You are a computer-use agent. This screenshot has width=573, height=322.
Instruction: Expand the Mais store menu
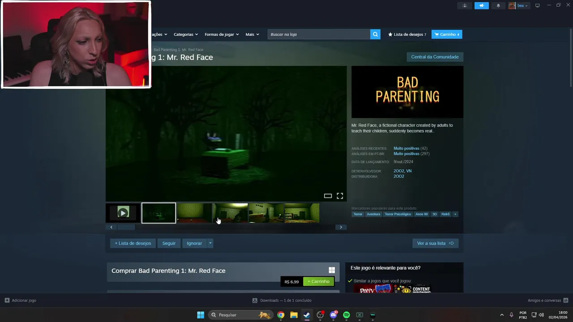pos(252,34)
